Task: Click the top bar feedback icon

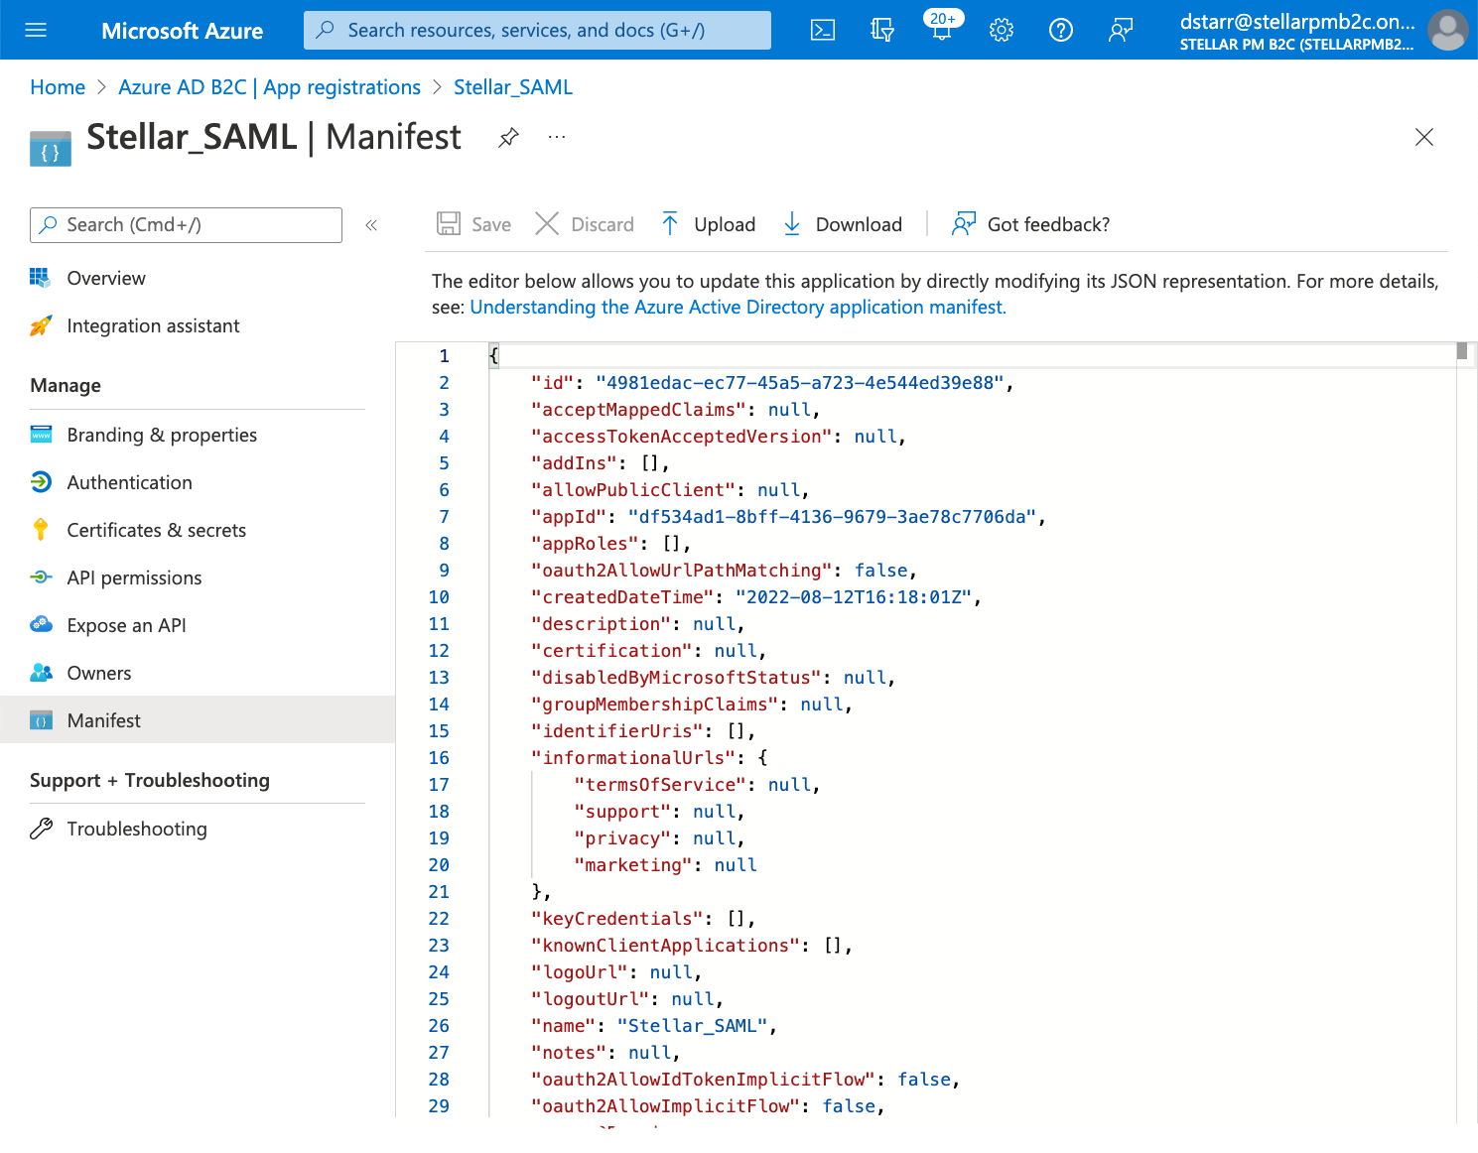Action: [1120, 30]
